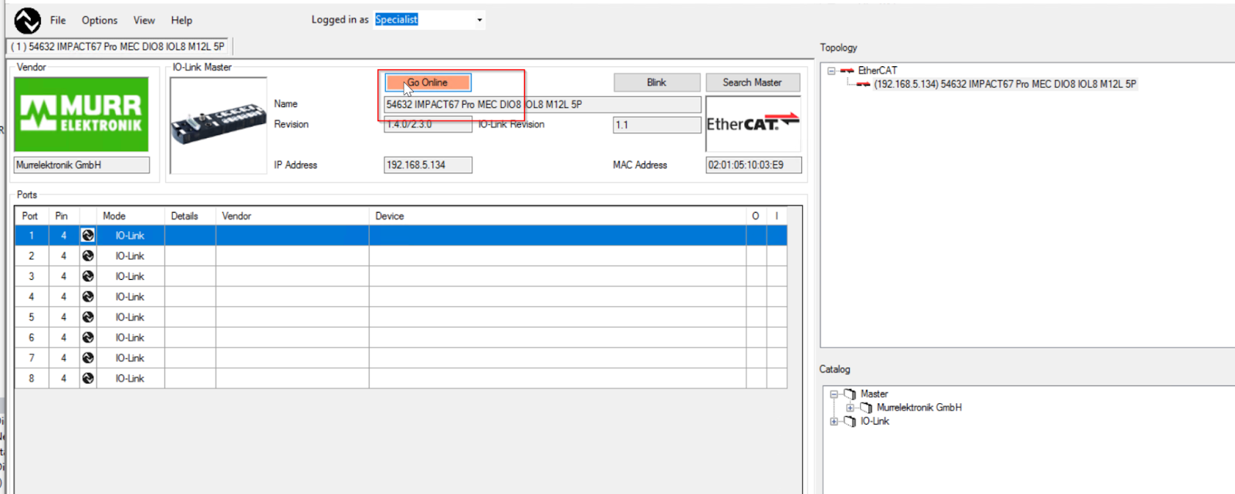Click the IO-Link Revision field showing 1.1
This screenshot has height=494, width=1235.
(657, 125)
